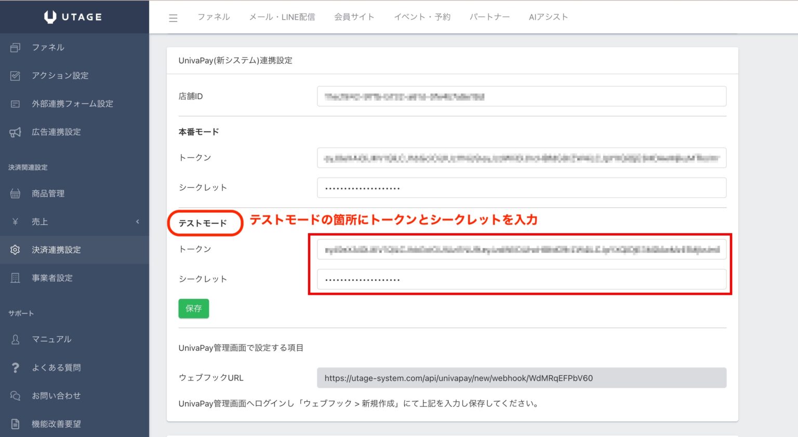Click the green 保存 button
This screenshot has width=798, height=437.
tap(193, 308)
